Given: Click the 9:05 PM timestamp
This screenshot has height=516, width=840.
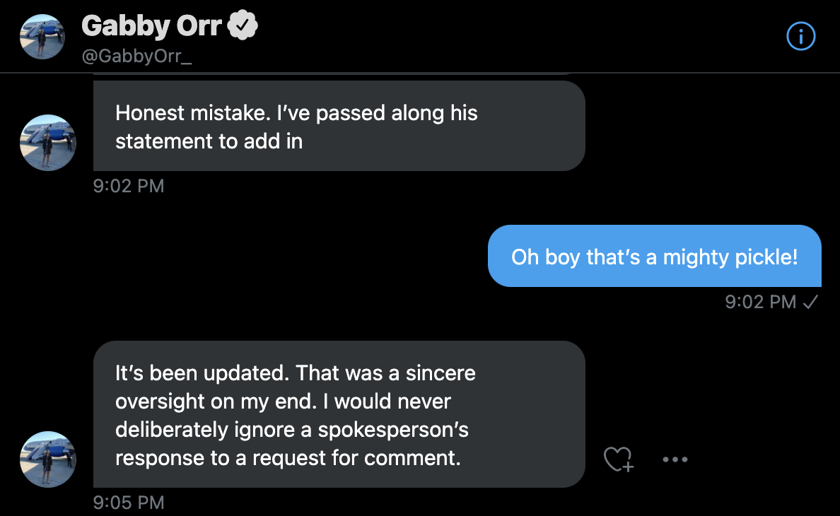Looking at the screenshot, I should [x=129, y=503].
